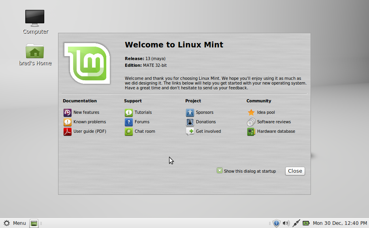Click the clock showing Mon 30 Dec

point(340,223)
